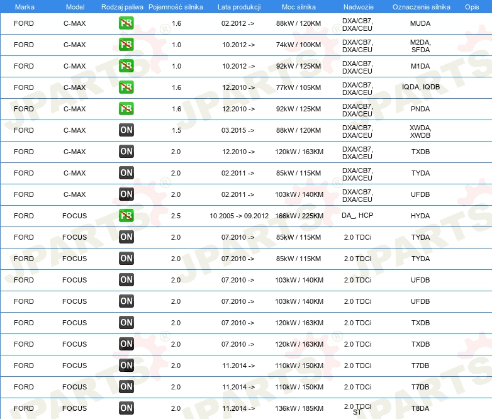Select the engine code HYDA
Viewport: 492px width, 419px height.
[x=420, y=216]
